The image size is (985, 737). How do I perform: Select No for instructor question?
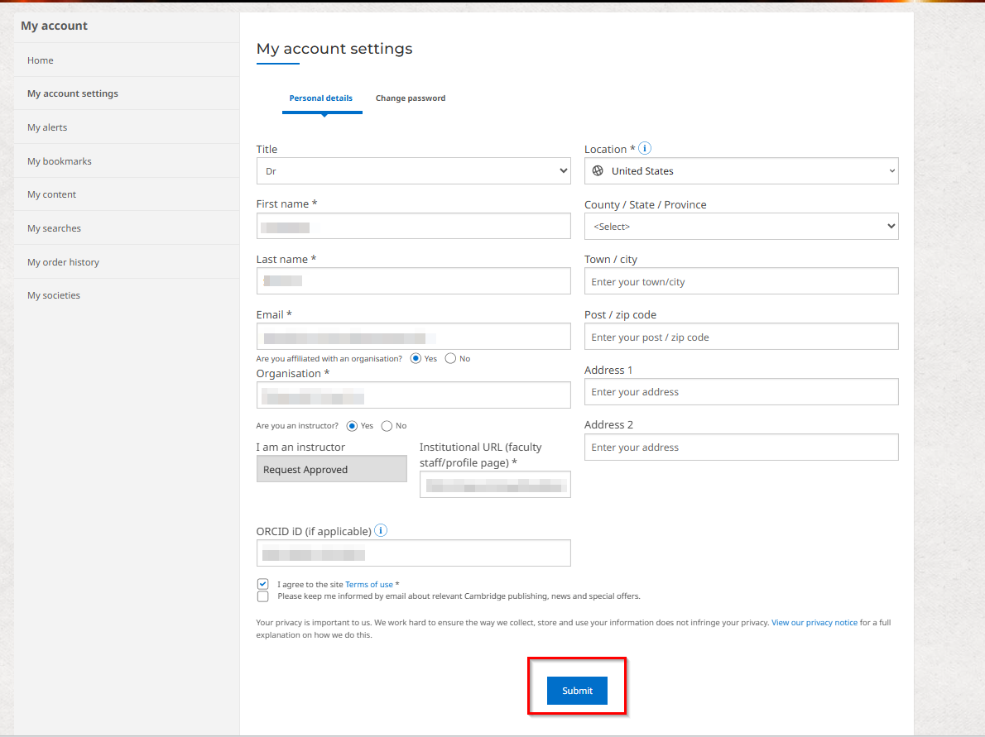click(387, 426)
